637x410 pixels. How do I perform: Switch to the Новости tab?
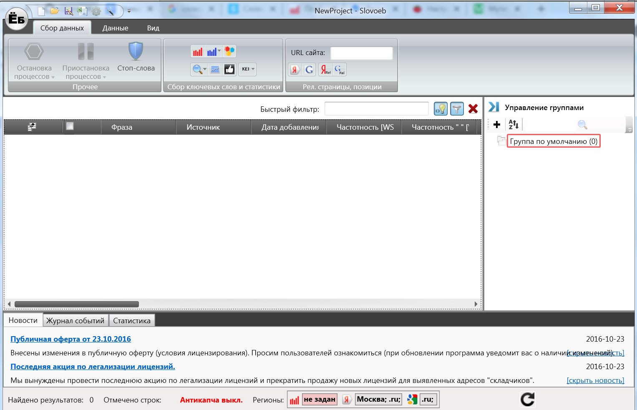pos(23,320)
